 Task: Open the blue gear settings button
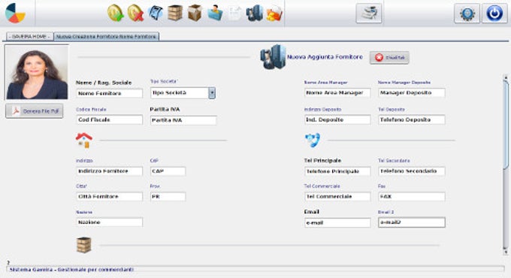tap(467, 14)
